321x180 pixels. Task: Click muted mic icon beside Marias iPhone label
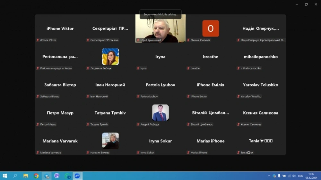click(188, 153)
